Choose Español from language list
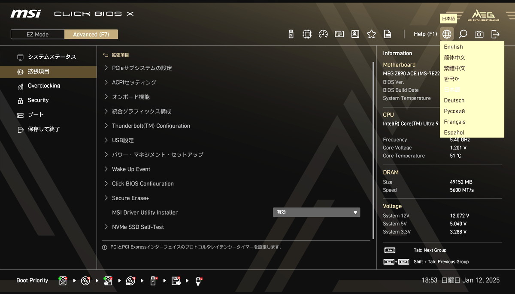This screenshot has width=515, height=294. pos(472,132)
